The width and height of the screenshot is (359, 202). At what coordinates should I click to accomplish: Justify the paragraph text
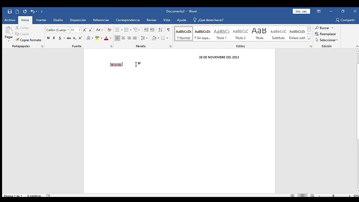point(135,38)
